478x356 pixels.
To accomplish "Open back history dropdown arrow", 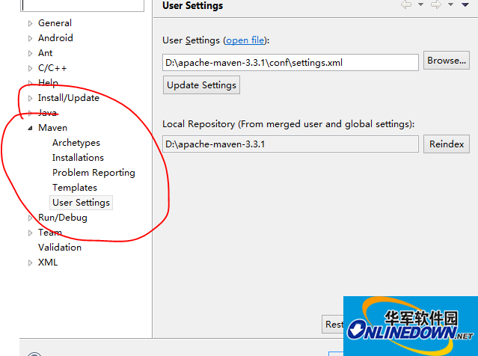I will 420,4.
